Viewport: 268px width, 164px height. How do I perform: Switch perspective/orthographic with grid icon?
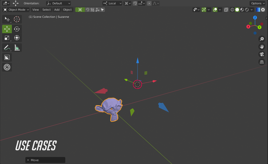point(262,62)
